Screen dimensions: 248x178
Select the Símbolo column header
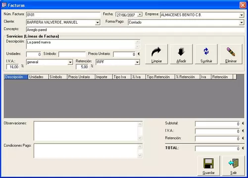point(58,77)
